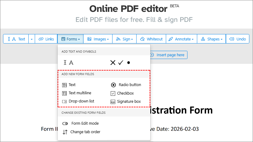This screenshot has width=253, height=142.
Task: Add a Checkbox form field
Action: point(122,93)
